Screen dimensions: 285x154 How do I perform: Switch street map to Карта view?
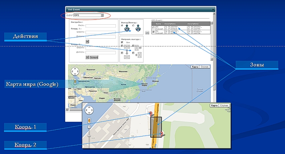214,105
